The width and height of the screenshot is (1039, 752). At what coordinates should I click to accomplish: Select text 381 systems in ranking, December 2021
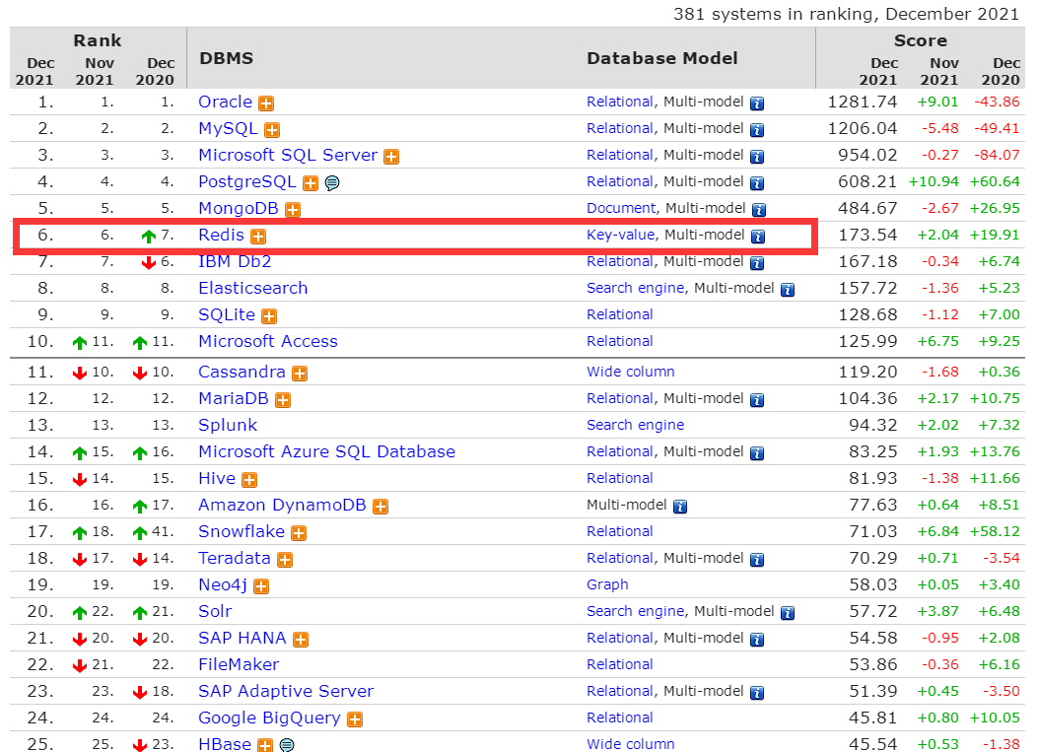[x=846, y=14]
